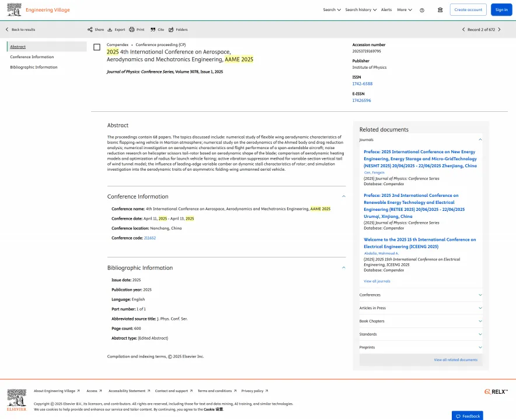Go to next record arrow

pyautogui.click(x=499, y=30)
